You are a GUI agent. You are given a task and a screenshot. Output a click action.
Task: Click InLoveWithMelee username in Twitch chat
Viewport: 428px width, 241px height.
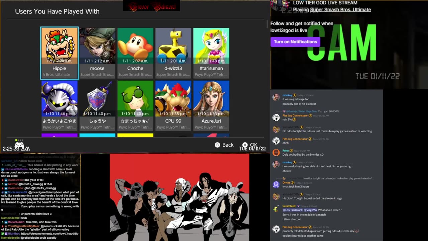pos(16,169)
